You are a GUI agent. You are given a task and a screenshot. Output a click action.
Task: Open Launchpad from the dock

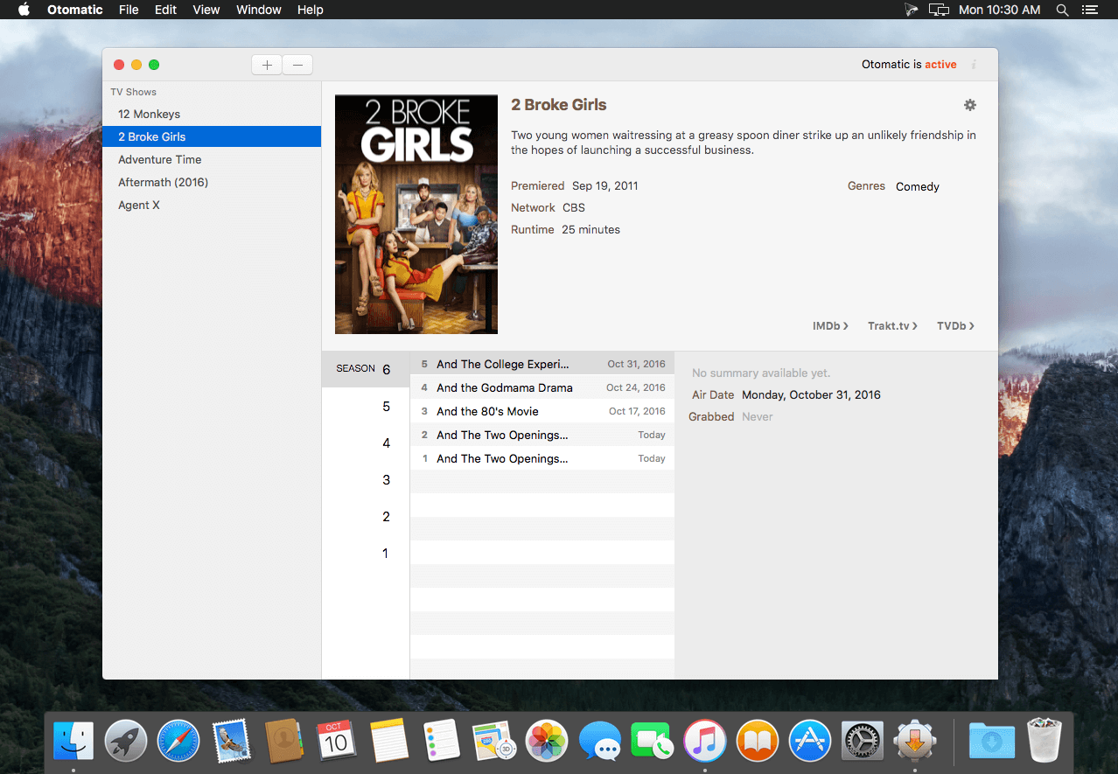(x=126, y=742)
